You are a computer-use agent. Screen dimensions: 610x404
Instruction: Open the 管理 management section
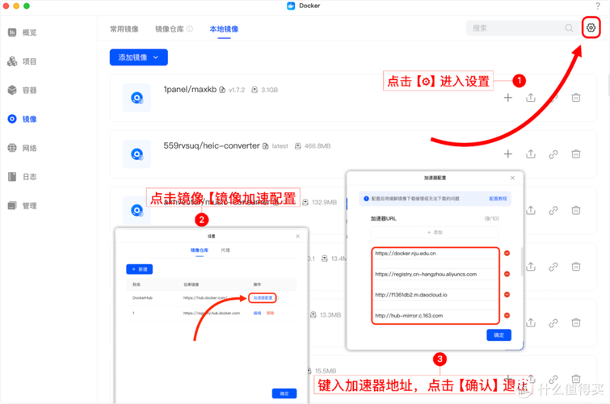(x=23, y=205)
